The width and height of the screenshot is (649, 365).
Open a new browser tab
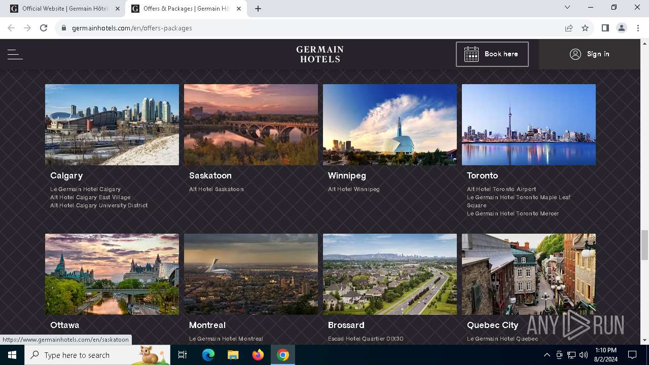[x=258, y=9]
